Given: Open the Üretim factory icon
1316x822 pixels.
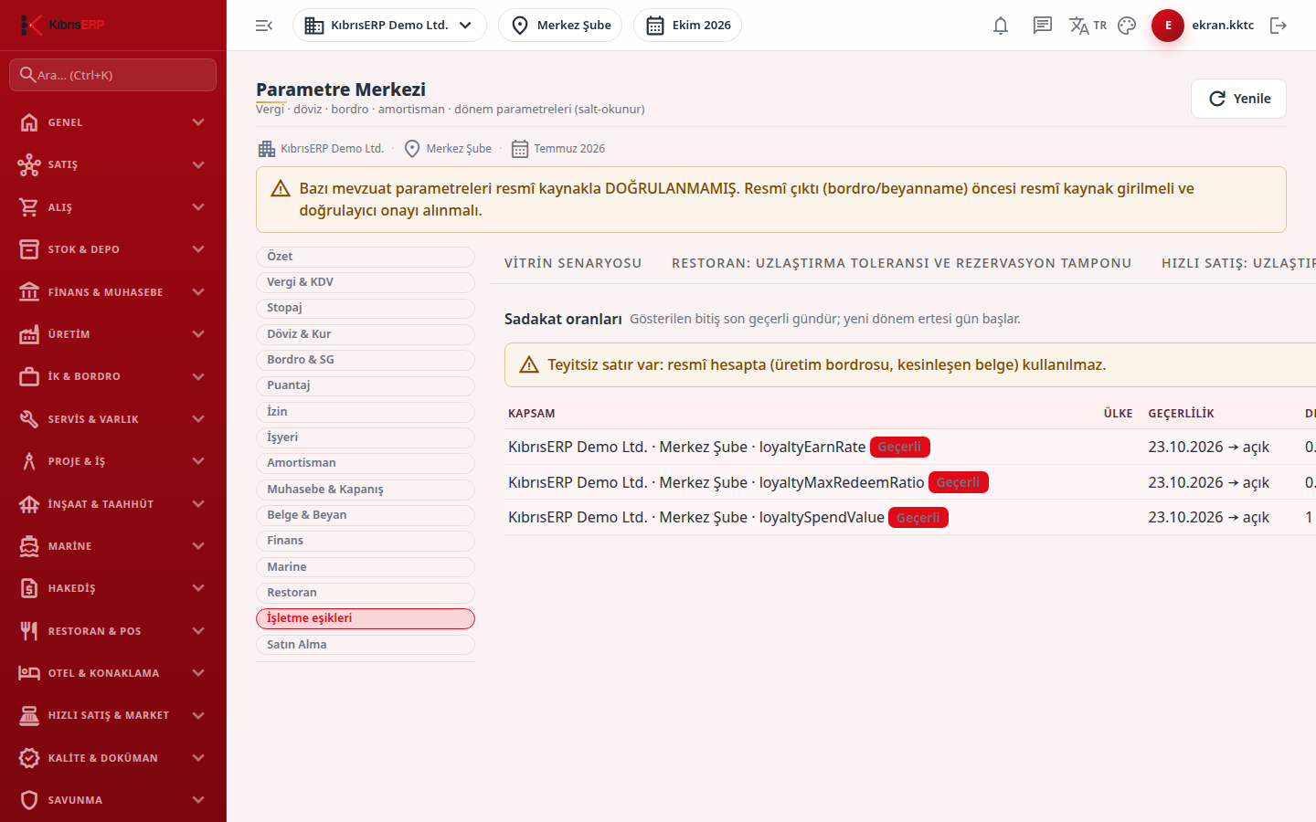Looking at the screenshot, I should pyautogui.click(x=29, y=334).
